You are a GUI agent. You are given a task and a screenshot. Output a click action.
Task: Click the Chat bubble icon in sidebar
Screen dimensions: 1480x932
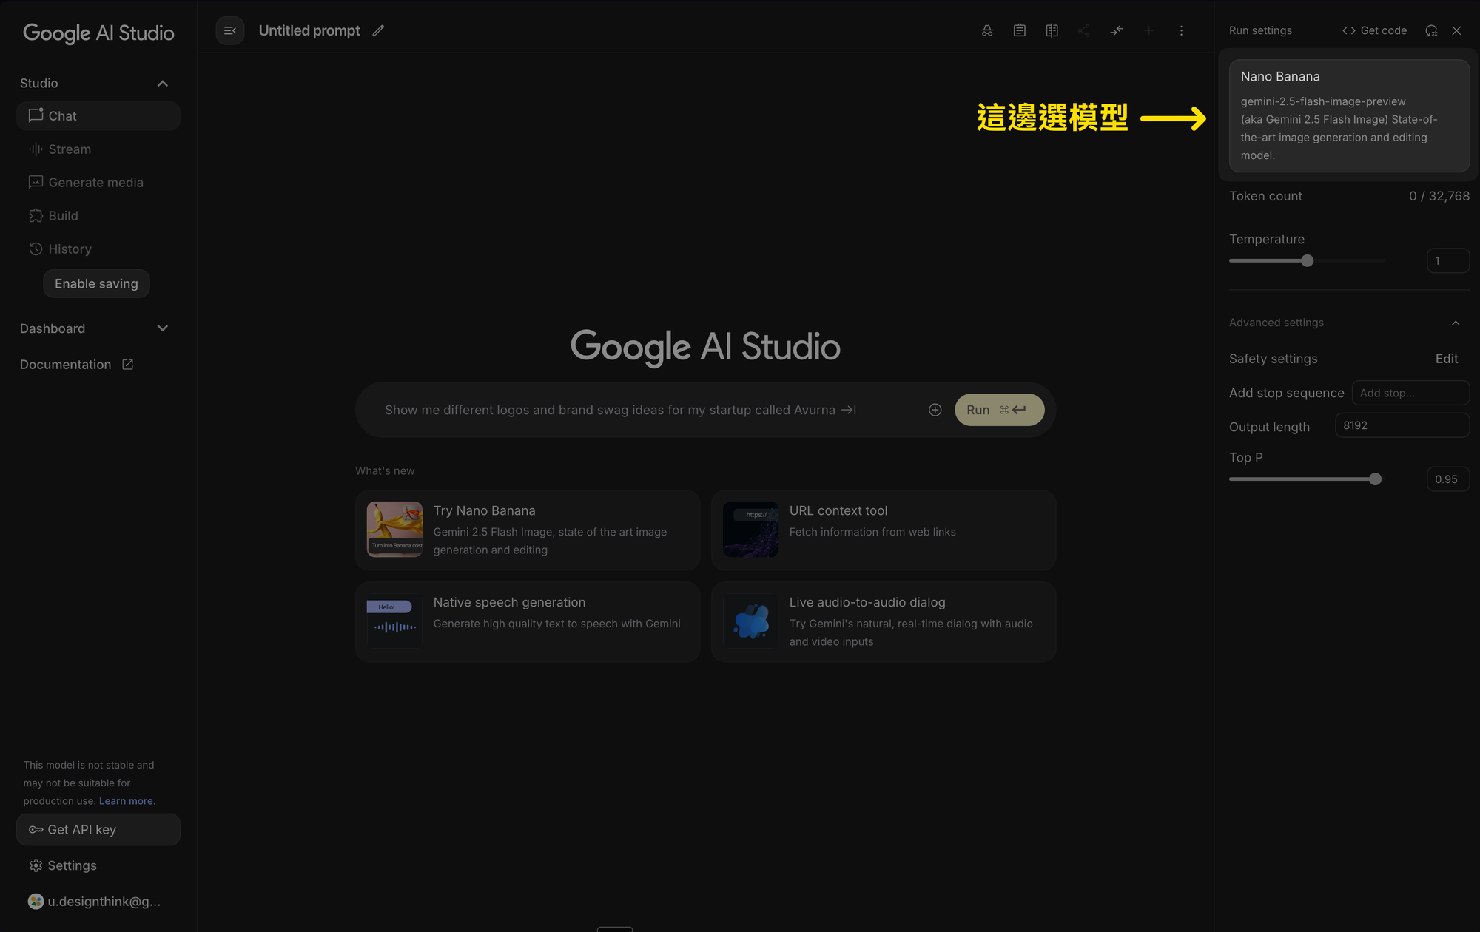36,115
